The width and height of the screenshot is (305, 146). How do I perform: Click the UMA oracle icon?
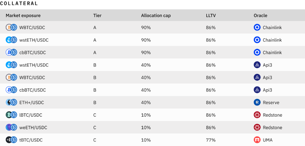coord(257,140)
